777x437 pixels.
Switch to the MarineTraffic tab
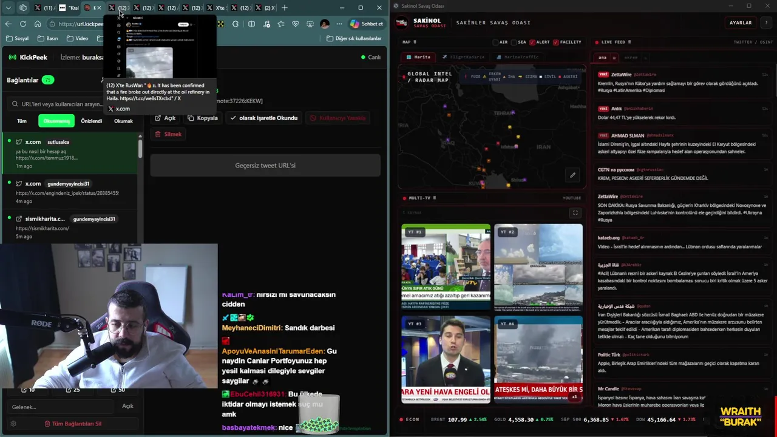click(x=517, y=57)
